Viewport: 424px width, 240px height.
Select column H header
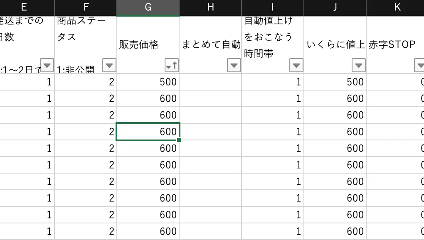210,7
